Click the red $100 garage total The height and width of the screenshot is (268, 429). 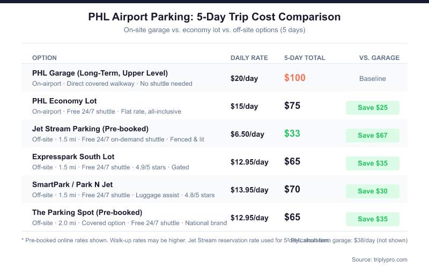295,78
